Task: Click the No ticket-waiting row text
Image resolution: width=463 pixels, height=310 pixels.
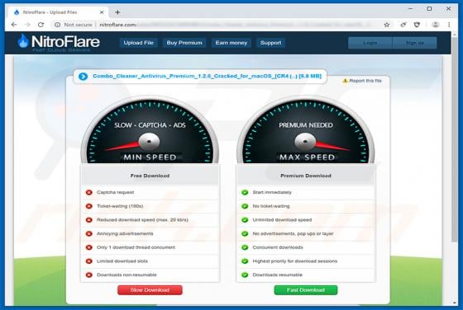Action: tap(271, 206)
